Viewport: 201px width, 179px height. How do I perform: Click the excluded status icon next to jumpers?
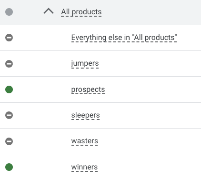(x=9, y=64)
